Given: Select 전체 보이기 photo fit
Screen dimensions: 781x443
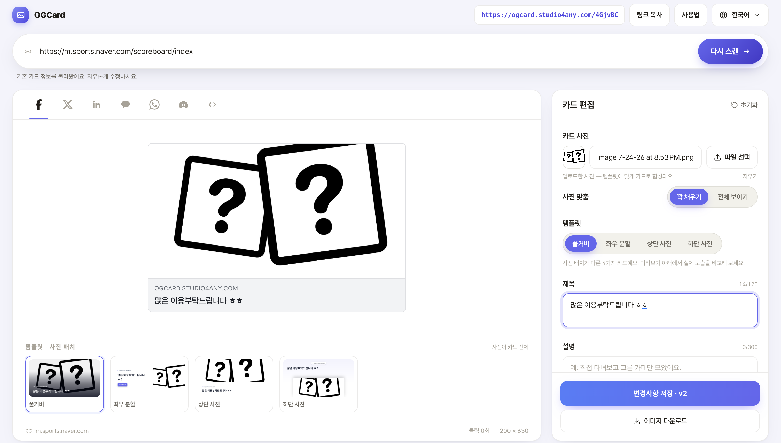Looking at the screenshot, I should tap(733, 197).
